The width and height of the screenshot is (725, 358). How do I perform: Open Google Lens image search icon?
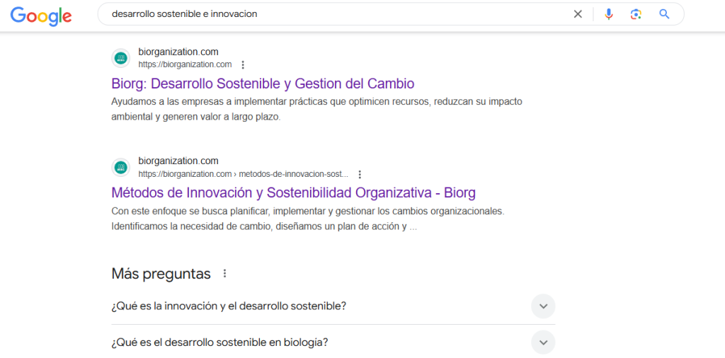coord(636,14)
